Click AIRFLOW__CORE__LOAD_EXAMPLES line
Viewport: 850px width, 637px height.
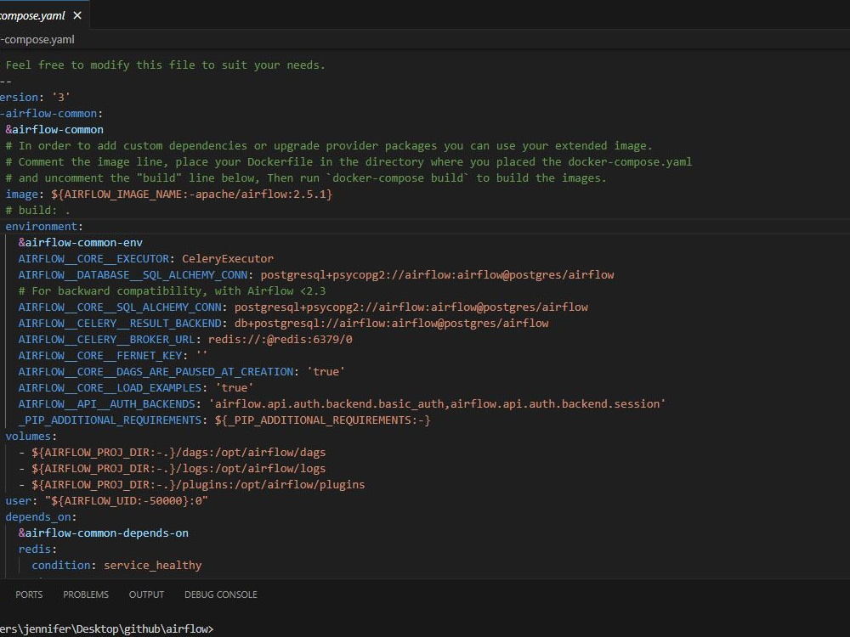pyautogui.click(x=136, y=388)
